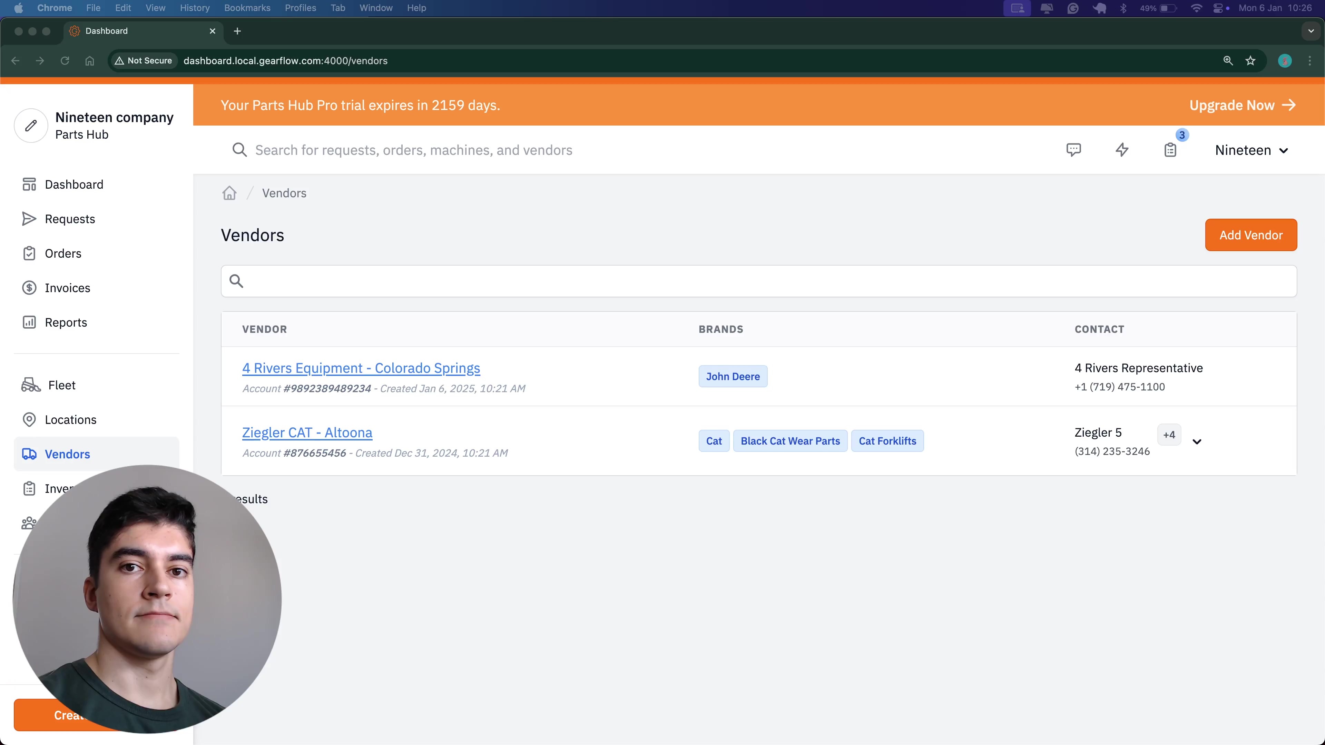This screenshot has width=1325, height=745.
Task: Click the Upgrade Now trial banner button
Action: (1241, 105)
